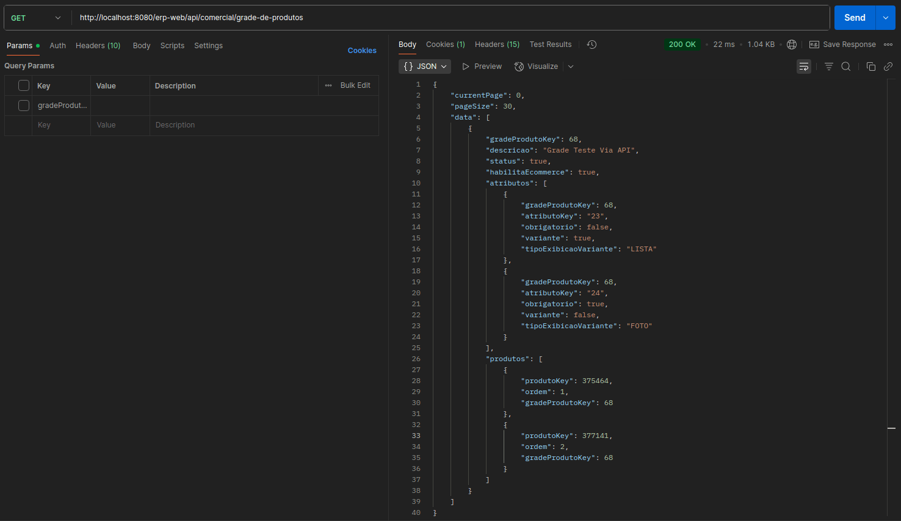Click the Preview button
This screenshot has width=901, height=521.
click(x=482, y=66)
